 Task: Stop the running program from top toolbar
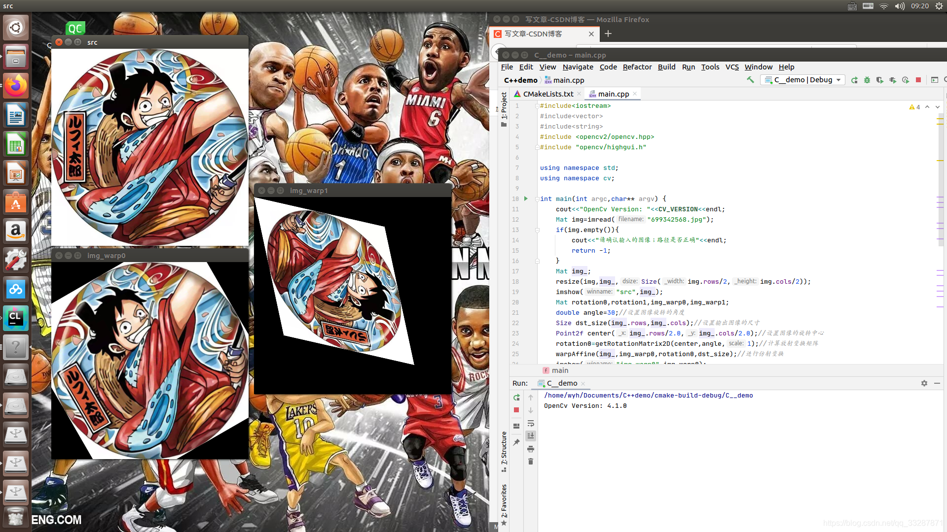pos(918,80)
